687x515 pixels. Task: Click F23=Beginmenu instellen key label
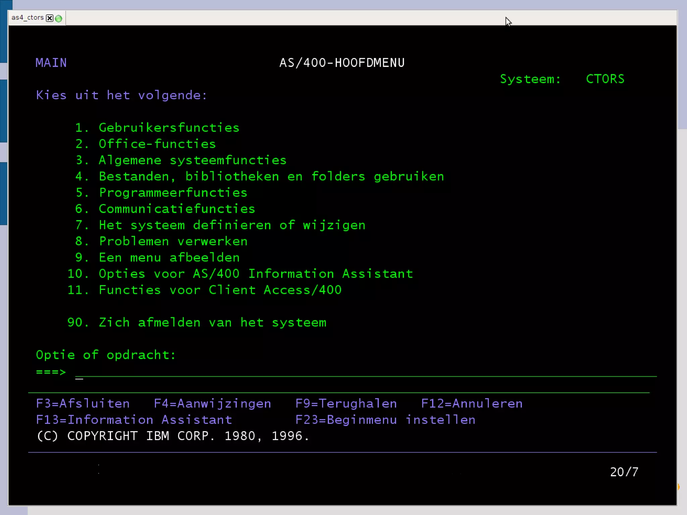click(x=385, y=420)
